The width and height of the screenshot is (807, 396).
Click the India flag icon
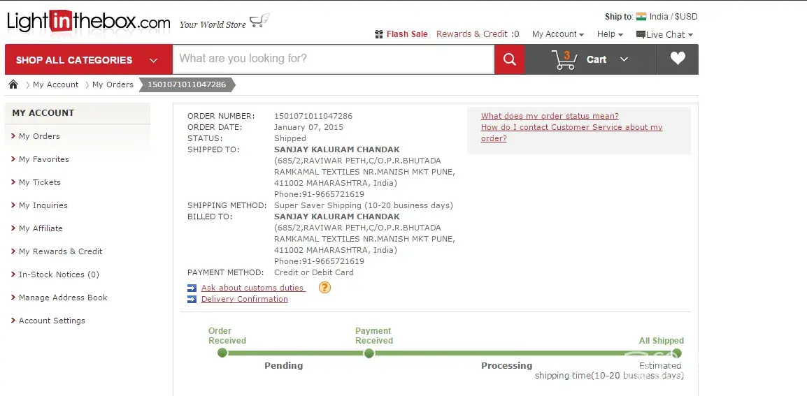click(641, 17)
